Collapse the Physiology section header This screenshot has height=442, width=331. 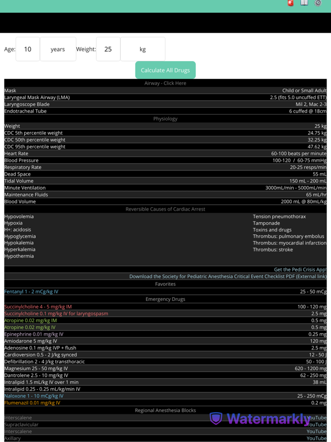pyautogui.click(x=165, y=119)
